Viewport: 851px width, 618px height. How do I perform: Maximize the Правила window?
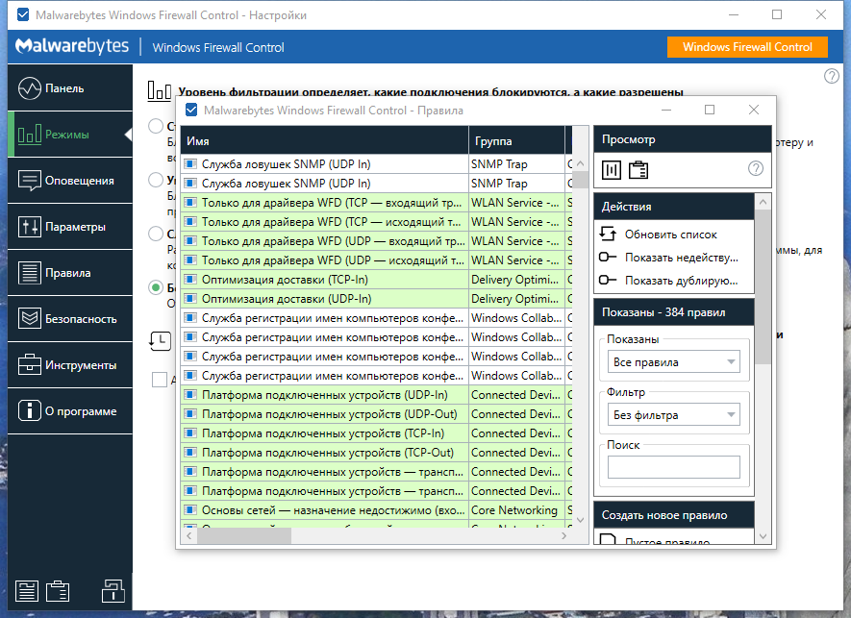(710, 110)
